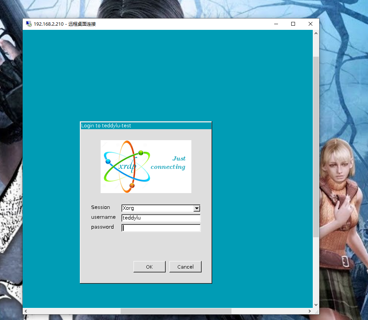This screenshot has width=368, height=320.
Task: Click the Remote Desktop Connection title bar icon
Action: coord(29,24)
